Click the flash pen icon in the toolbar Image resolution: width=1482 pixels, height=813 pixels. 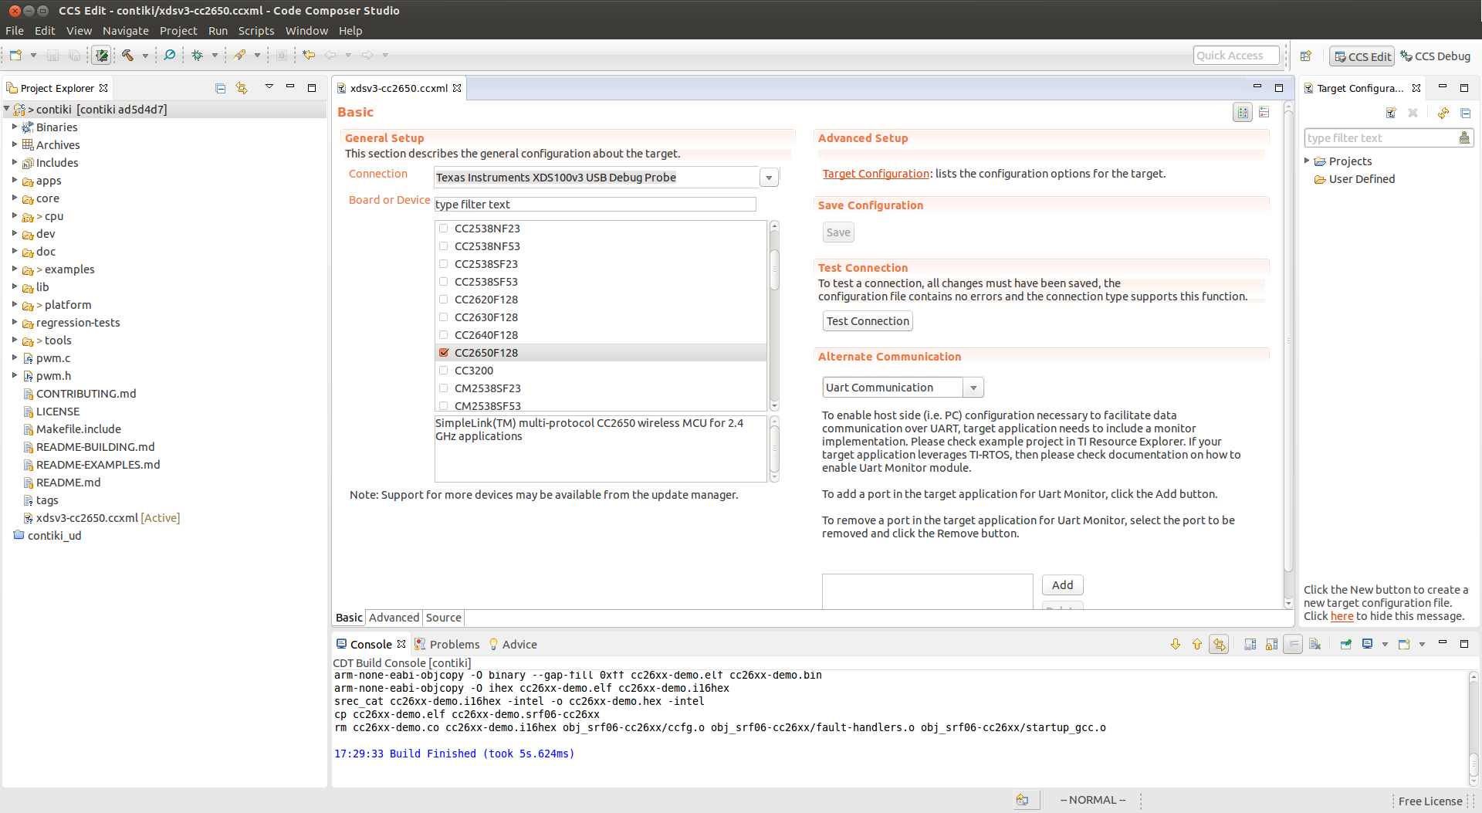pos(240,56)
